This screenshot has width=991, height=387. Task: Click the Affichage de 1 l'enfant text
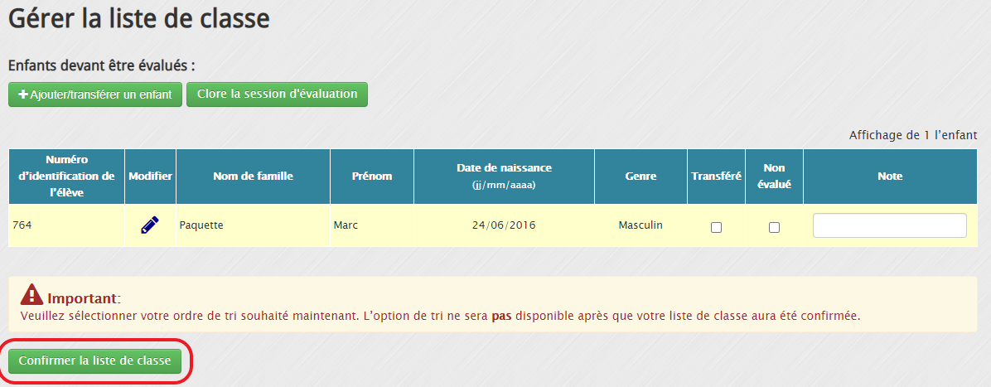913,135
